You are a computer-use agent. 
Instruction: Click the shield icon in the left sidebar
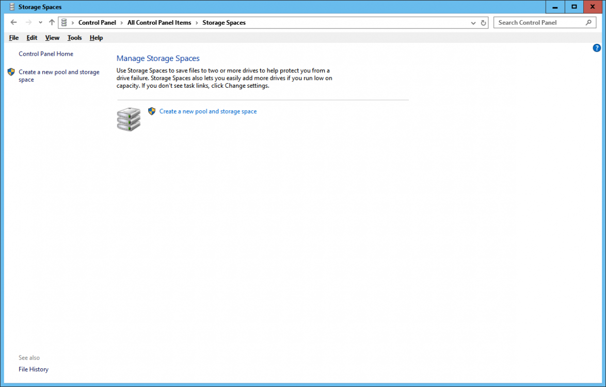[x=11, y=72]
